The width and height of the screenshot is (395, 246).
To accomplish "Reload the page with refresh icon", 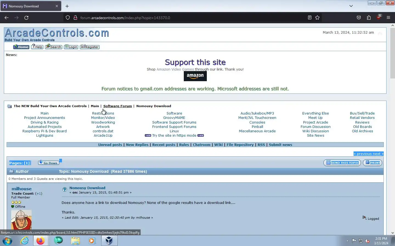I will pos(26,17).
